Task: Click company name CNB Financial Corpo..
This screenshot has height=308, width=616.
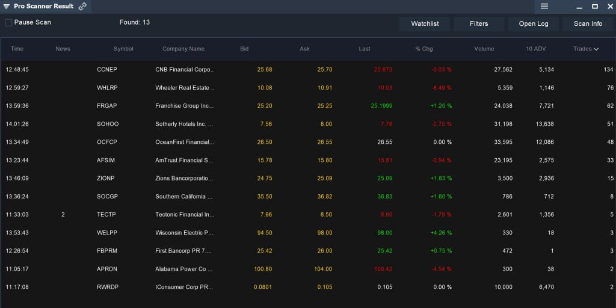Action: (184, 70)
